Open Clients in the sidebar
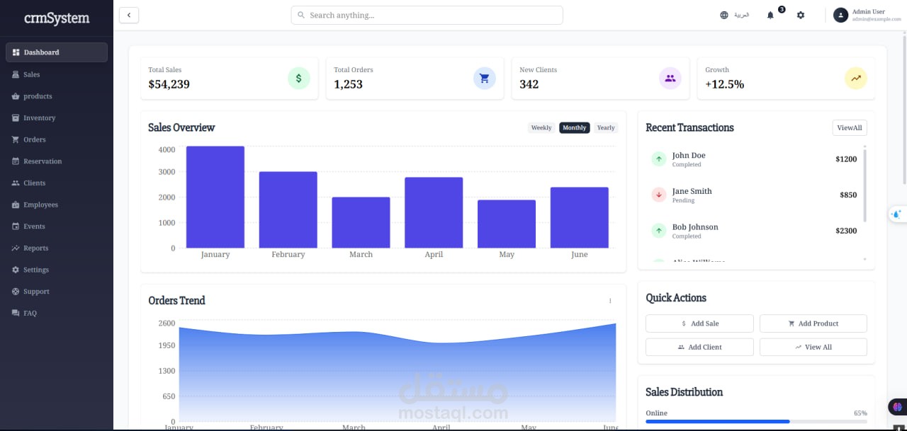The width and height of the screenshot is (907, 431). (57, 183)
